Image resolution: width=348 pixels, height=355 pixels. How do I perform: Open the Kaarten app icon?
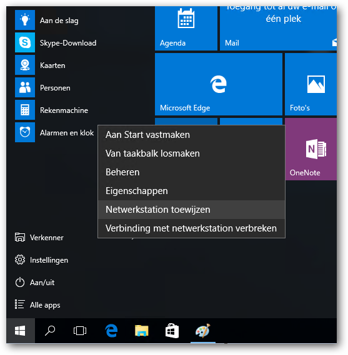coord(25,65)
